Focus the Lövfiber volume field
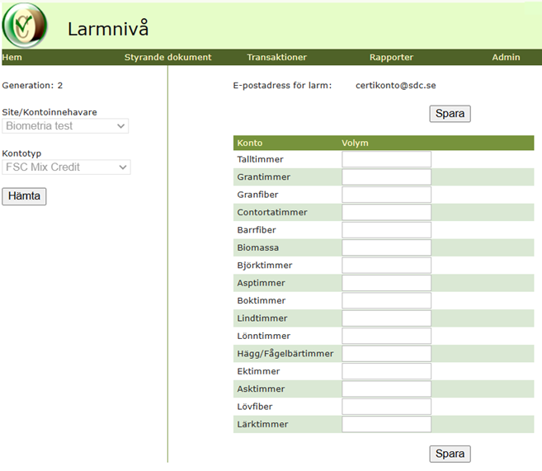This screenshot has height=471, width=542. point(386,407)
